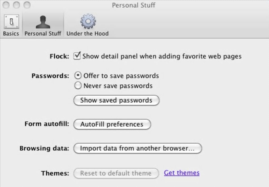Uncheck the Show detail panel checkbox

point(77,56)
